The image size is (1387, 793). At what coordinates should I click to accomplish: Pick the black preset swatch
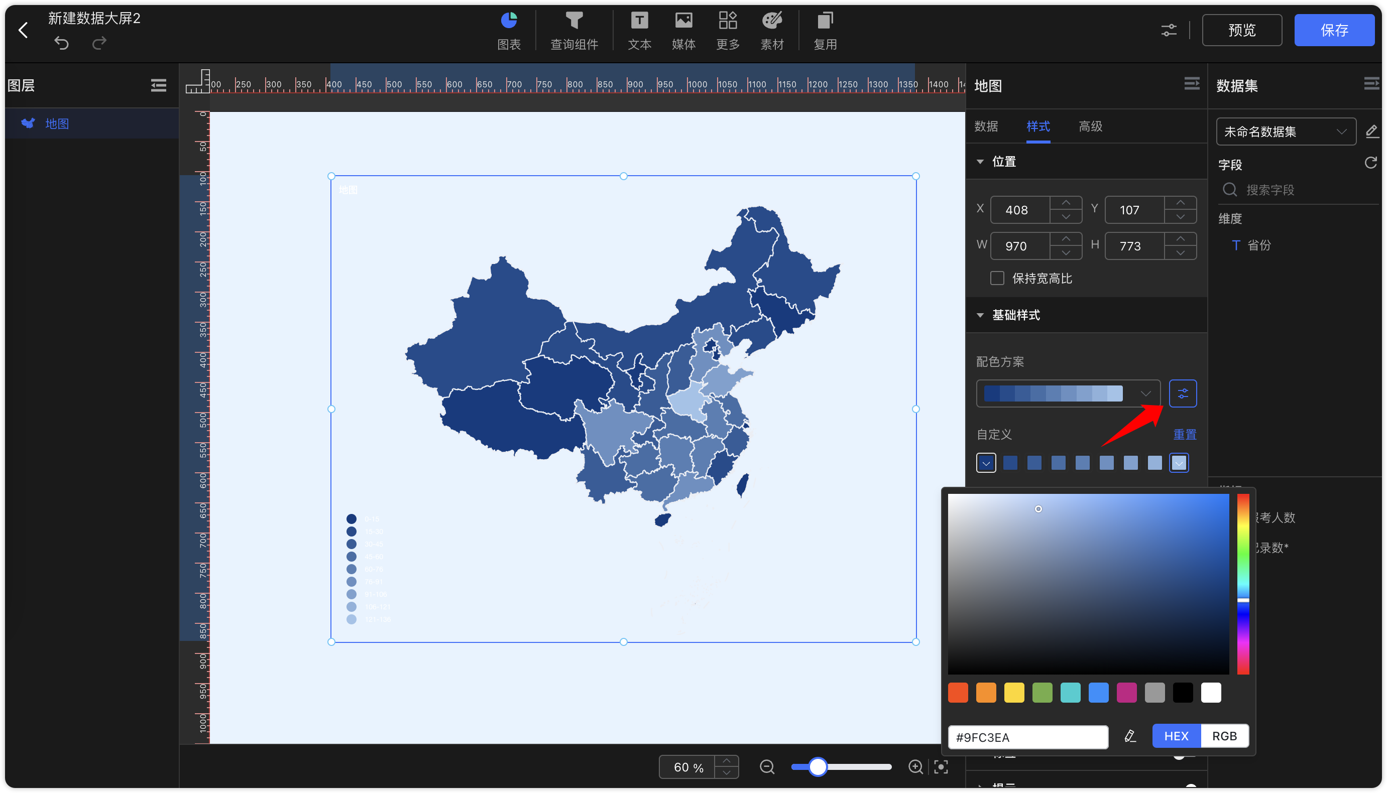(x=1183, y=693)
